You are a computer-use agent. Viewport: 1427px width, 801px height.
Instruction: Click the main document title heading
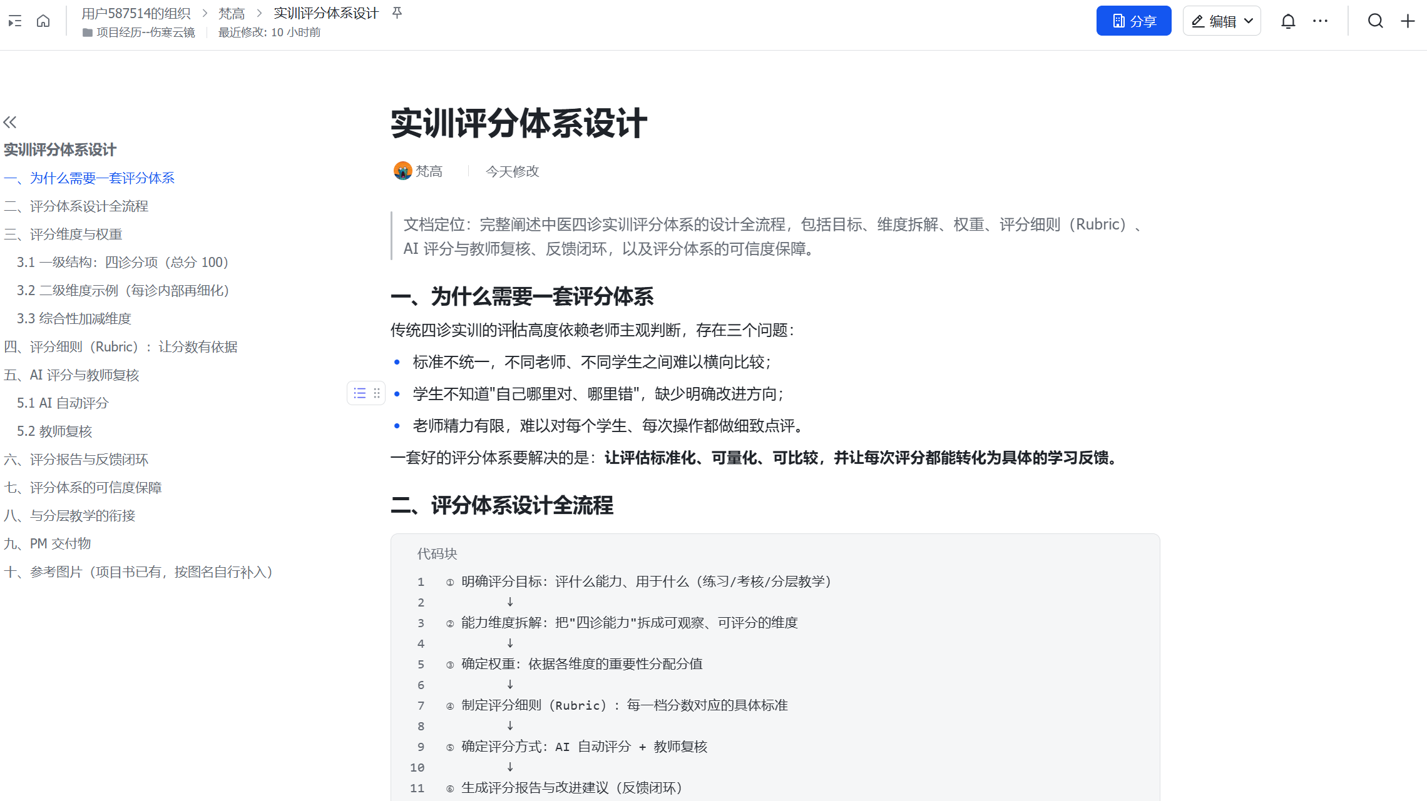pyautogui.click(x=519, y=123)
